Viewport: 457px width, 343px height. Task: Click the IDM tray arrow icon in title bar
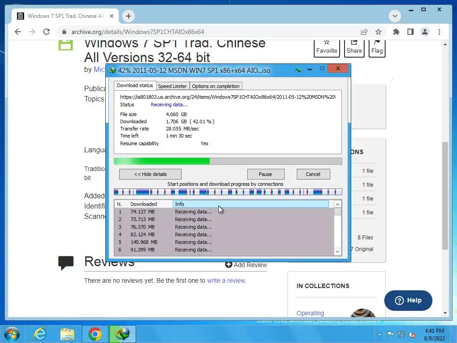click(x=298, y=70)
